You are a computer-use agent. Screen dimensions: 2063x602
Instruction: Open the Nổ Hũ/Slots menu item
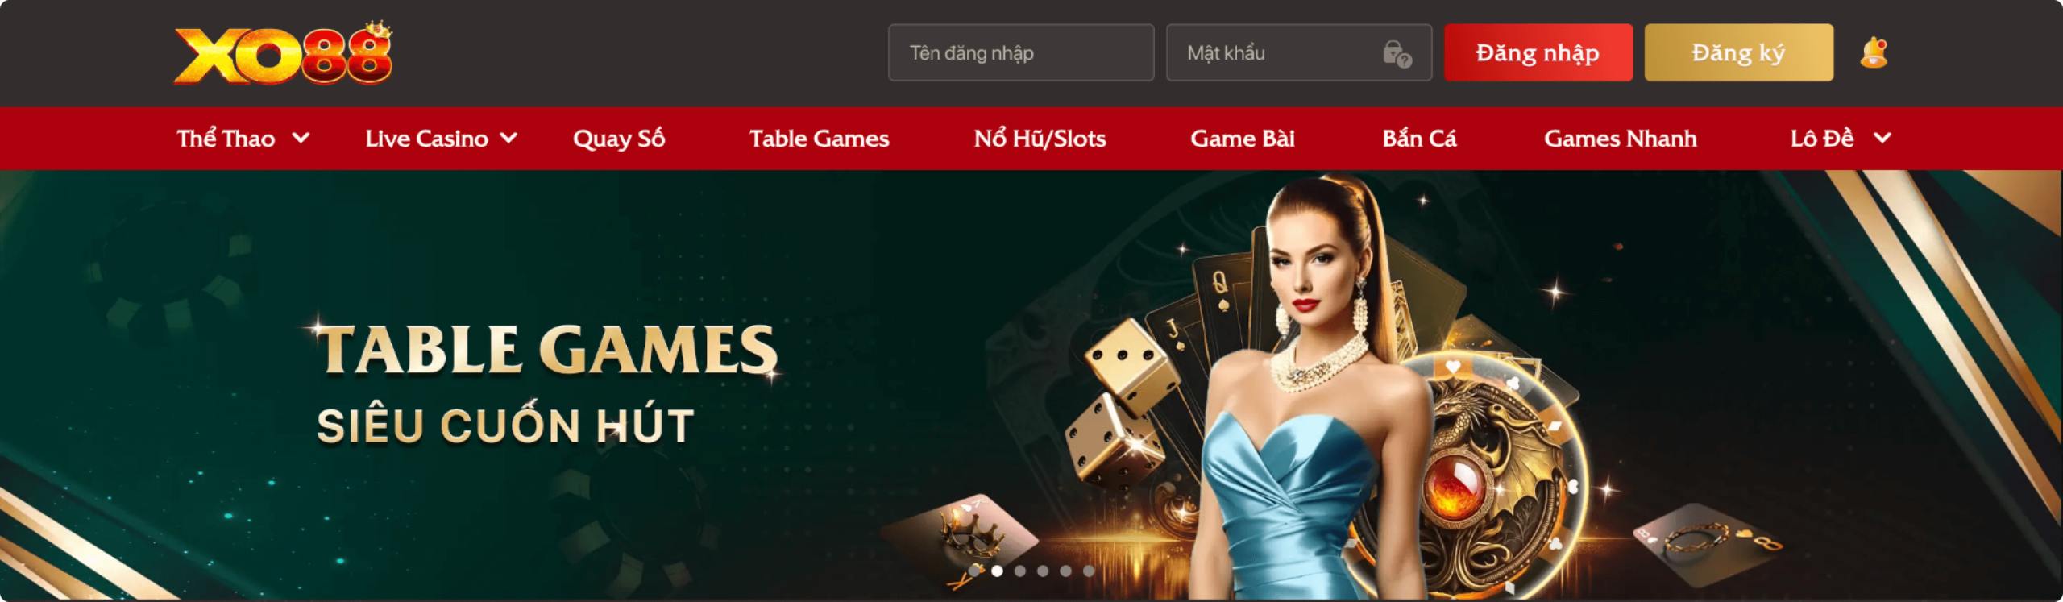click(x=1040, y=139)
